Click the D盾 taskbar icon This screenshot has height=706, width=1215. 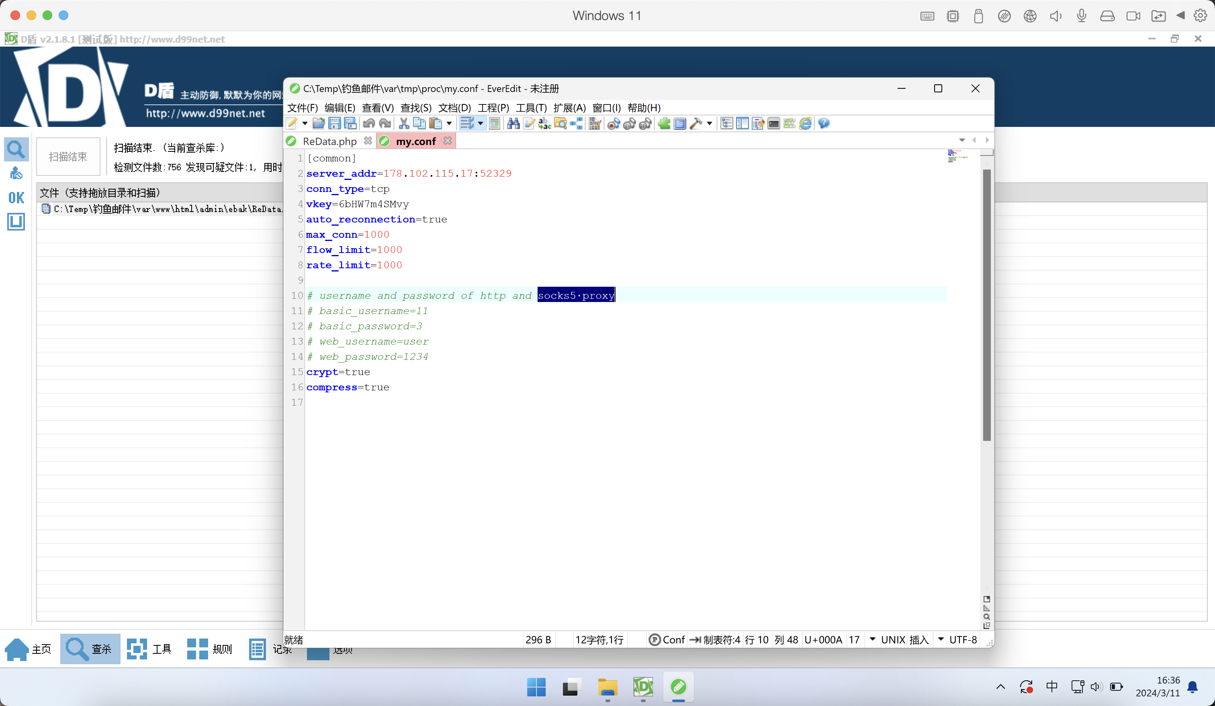click(643, 687)
